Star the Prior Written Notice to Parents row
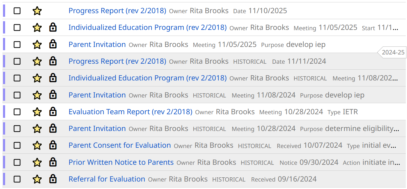Viewport: 407px width, 189px height. point(37,162)
